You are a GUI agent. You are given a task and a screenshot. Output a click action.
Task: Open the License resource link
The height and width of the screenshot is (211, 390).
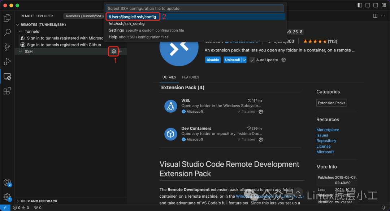click(x=323, y=146)
